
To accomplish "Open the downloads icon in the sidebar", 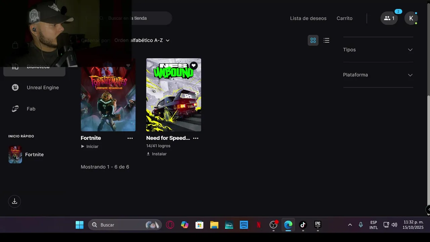I will pos(14,201).
